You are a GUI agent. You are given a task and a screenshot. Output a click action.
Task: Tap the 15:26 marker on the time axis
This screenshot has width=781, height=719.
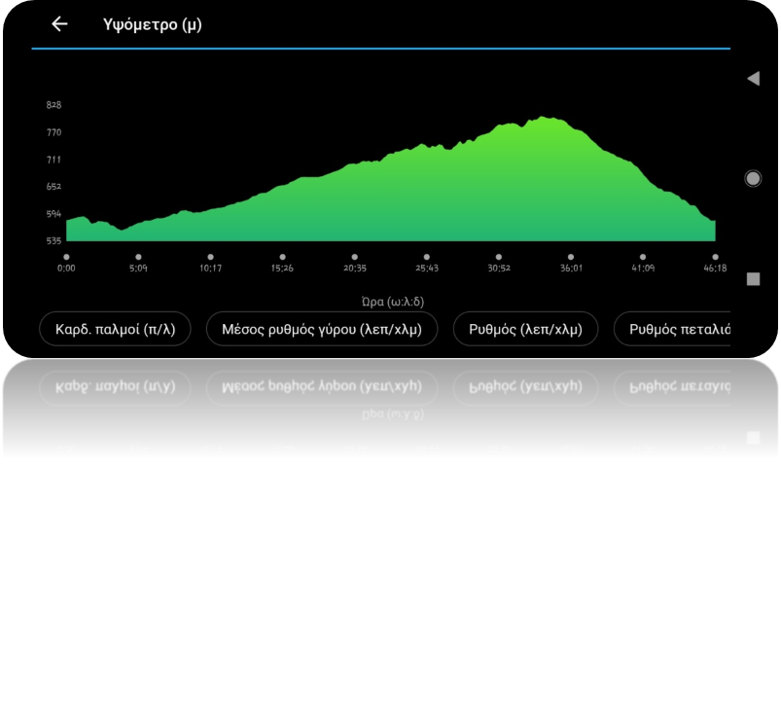(x=282, y=264)
